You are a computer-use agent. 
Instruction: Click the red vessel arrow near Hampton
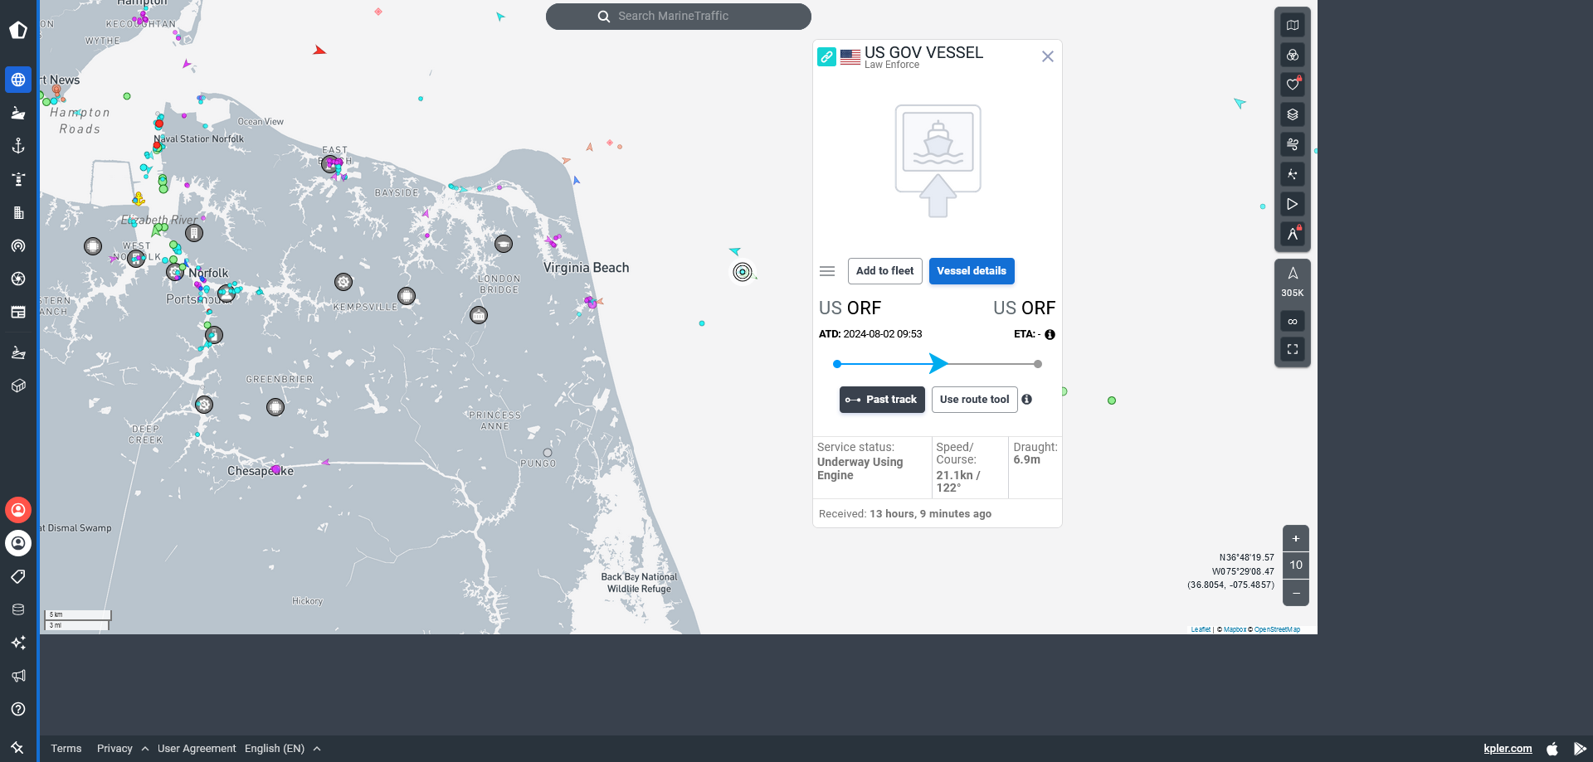(319, 51)
